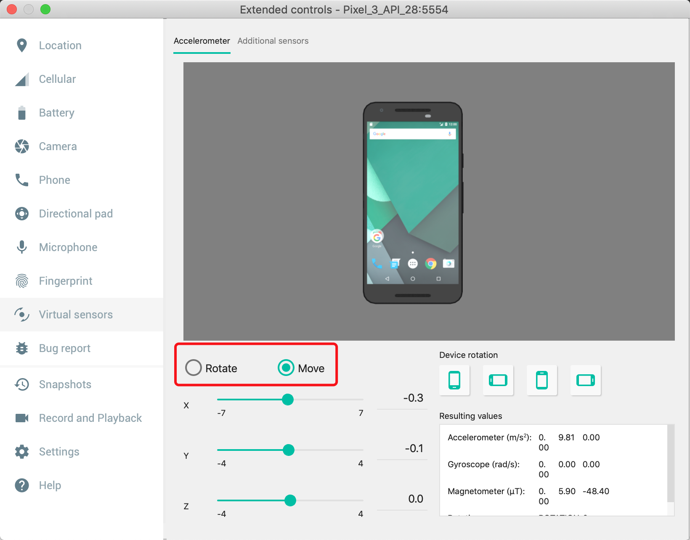This screenshot has height=540, width=690.
Task: Click the Resulting values scrollbar
Action: coord(671,463)
